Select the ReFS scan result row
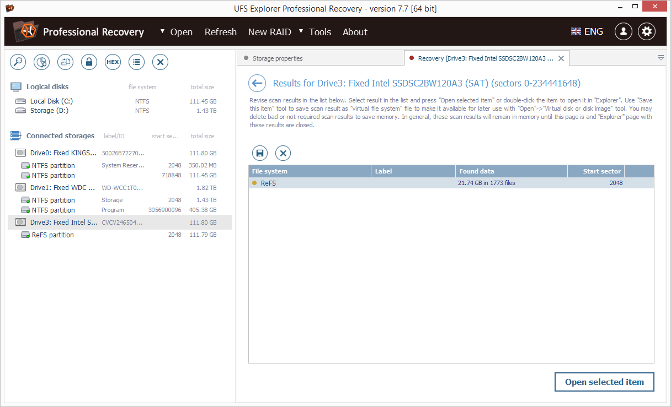 click(451, 183)
